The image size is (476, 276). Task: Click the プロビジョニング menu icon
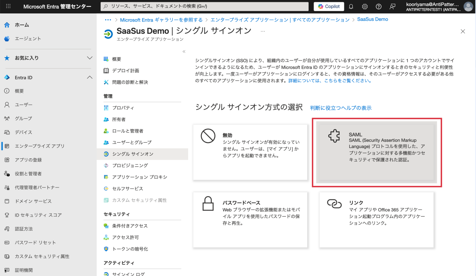[106, 165]
